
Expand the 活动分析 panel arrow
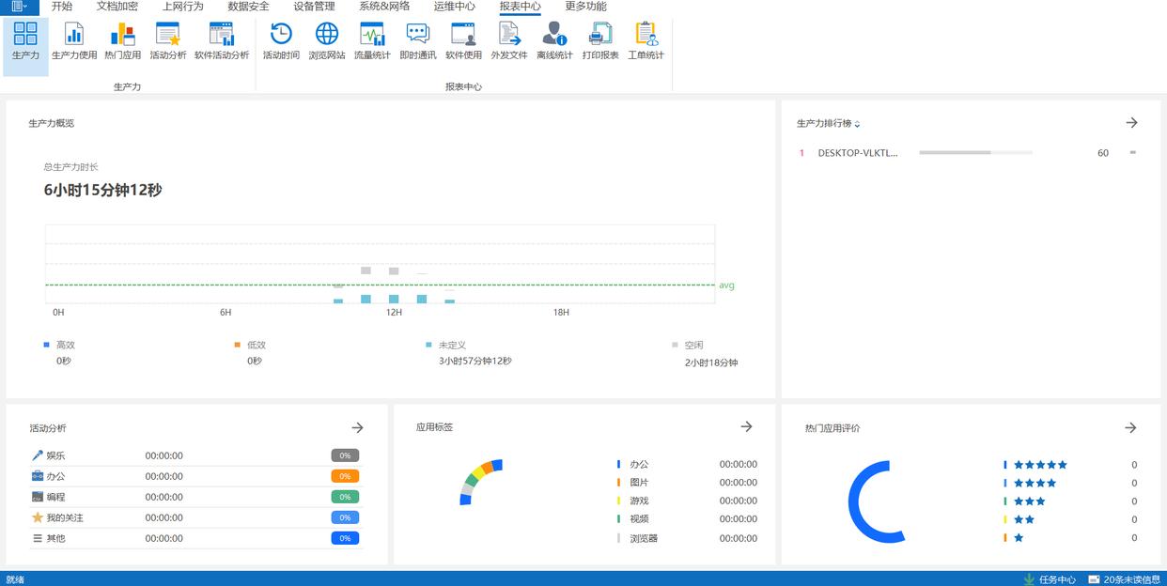[x=357, y=427]
